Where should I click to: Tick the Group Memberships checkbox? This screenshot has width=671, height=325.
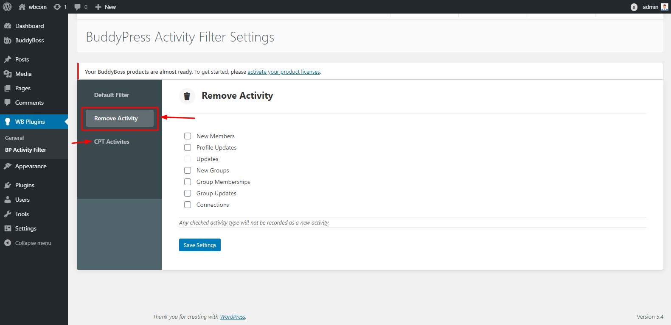pos(188,182)
